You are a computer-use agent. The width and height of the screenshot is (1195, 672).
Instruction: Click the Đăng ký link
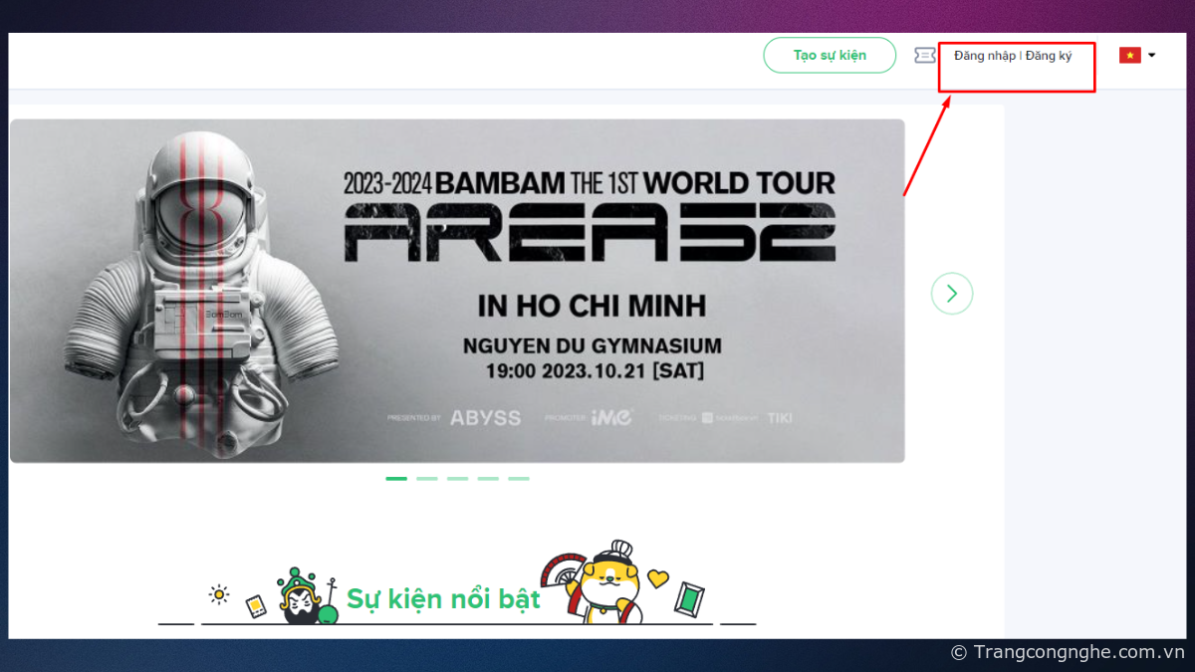1049,56
